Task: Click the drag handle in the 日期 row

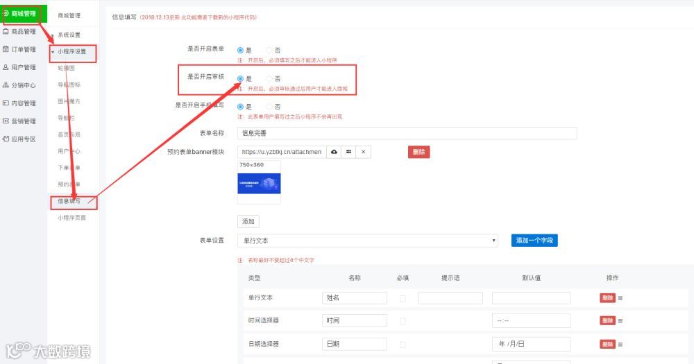Action: point(620,344)
